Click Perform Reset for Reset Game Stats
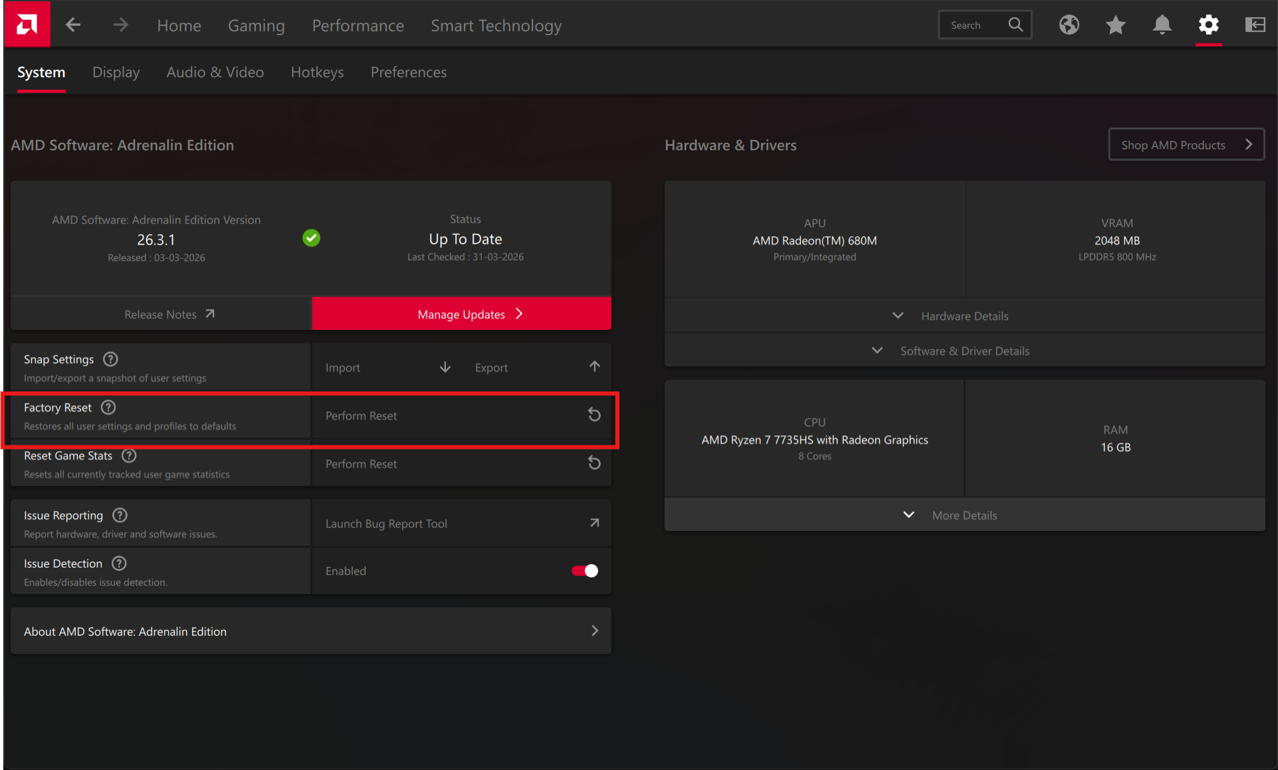 (462, 463)
